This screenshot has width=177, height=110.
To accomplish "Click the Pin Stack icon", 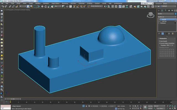I will click(159, 34).
